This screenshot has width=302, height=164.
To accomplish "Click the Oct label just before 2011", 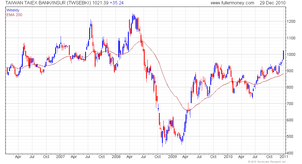I will (x=269, y=157).
